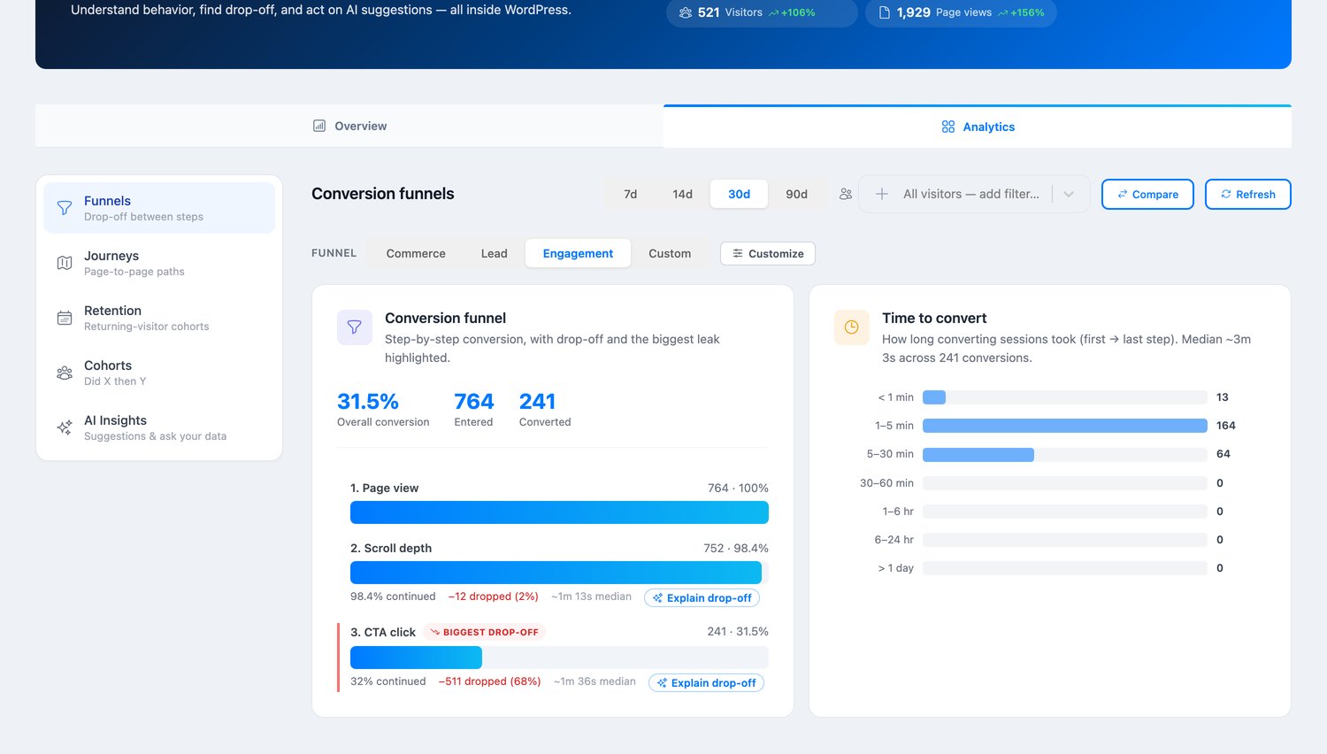Open the Retention sidebar section
Viewport: 1327px width, 754px height.
tap(159, 318)
